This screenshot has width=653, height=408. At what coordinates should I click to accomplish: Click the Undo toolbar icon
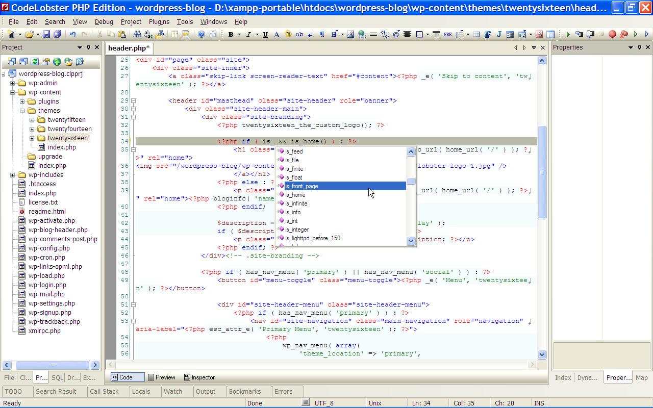tap(73, 34)
